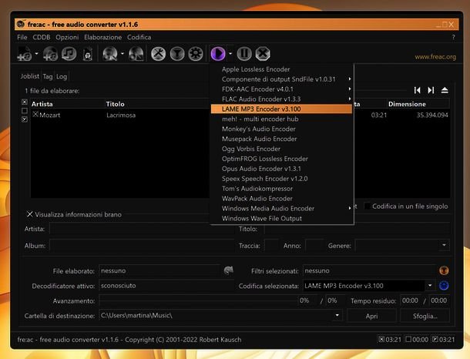Click the question mark help icon

pos(454,37)
